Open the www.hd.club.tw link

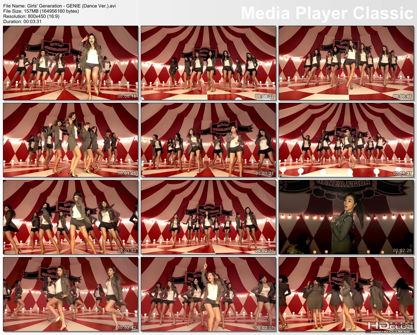pyautogui.click(x=390, y=331)
